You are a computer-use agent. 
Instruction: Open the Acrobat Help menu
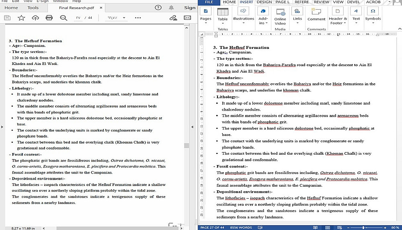coord(77,1)
